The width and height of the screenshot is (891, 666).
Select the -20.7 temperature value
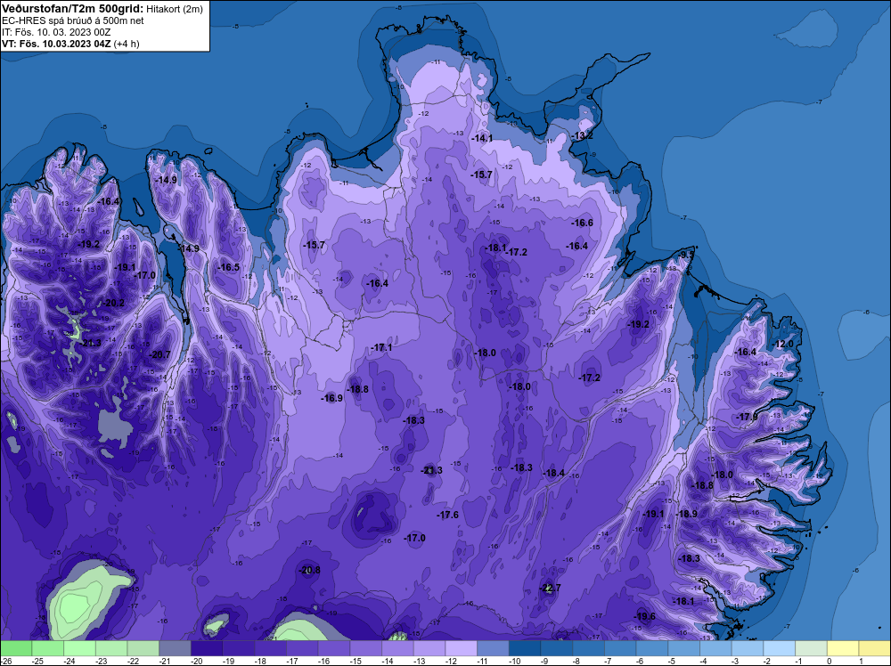click(159, 354)
